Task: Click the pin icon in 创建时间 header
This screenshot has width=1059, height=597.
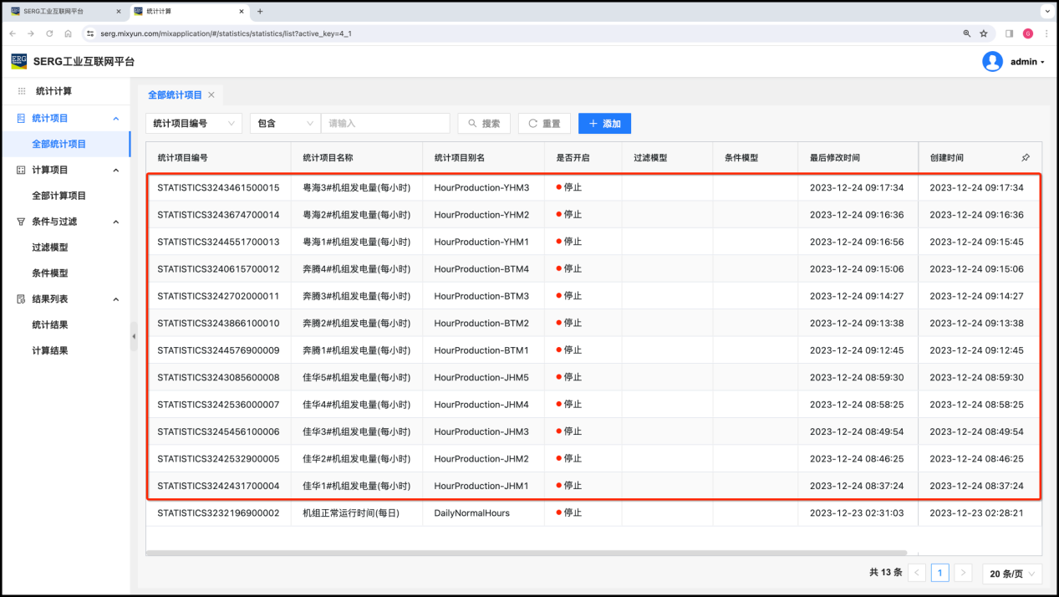Action: (1026, 157)
